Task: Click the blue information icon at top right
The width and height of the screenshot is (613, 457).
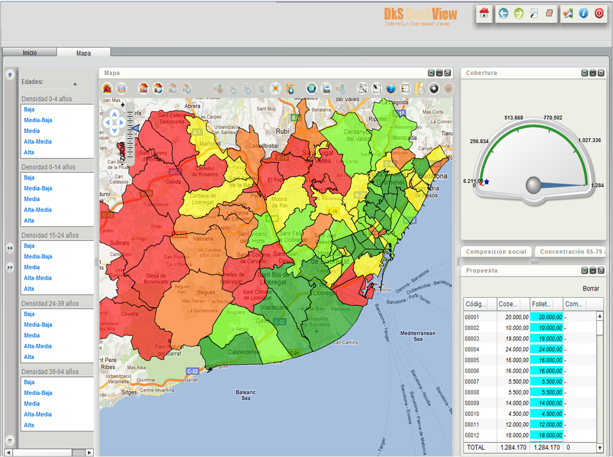Action: tap(584, 14)
